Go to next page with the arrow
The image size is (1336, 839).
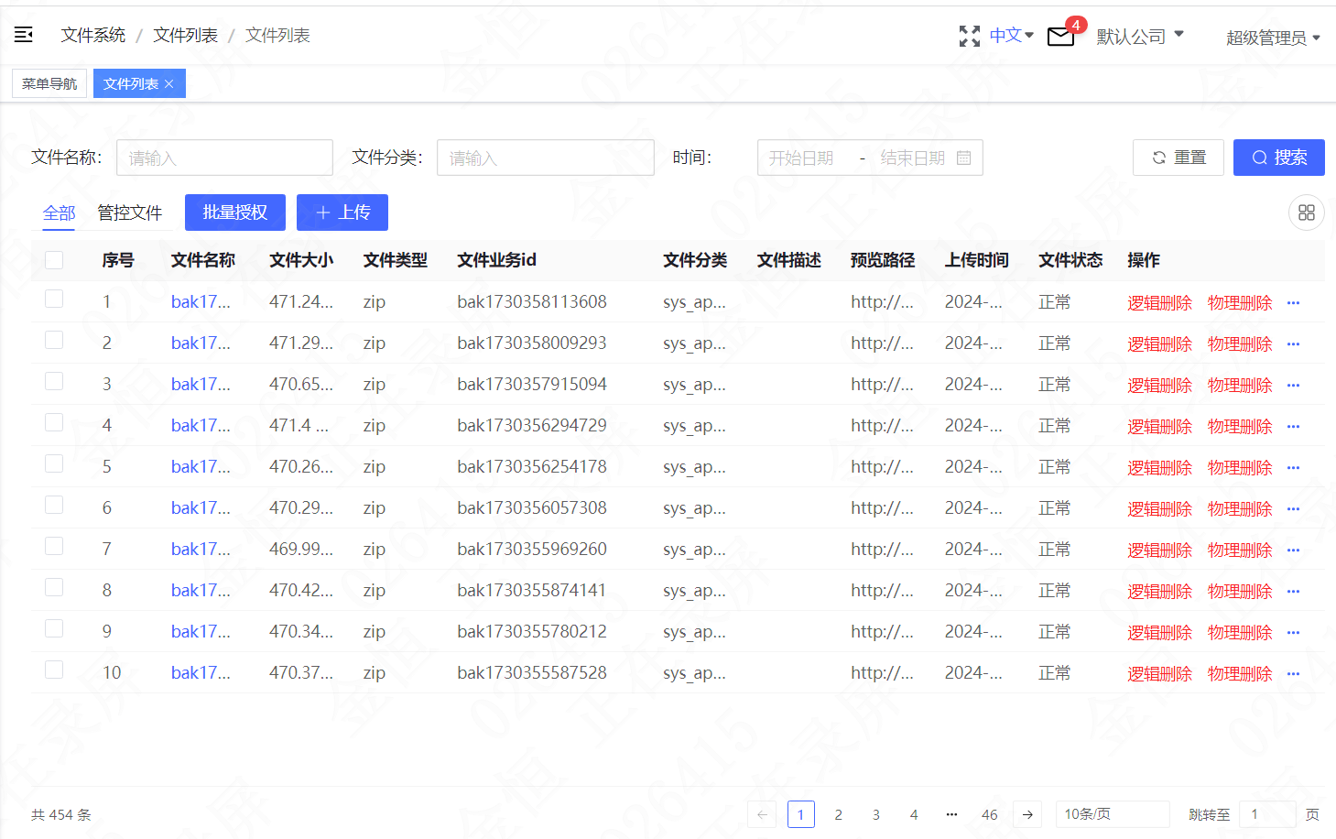click(x=1027, y=814)
